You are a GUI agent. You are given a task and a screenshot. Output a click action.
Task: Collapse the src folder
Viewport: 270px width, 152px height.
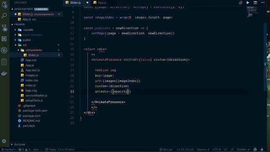click(25, 45)
